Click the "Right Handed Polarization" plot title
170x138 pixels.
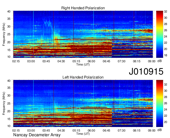pyautogui.click(x=83, y=8)
